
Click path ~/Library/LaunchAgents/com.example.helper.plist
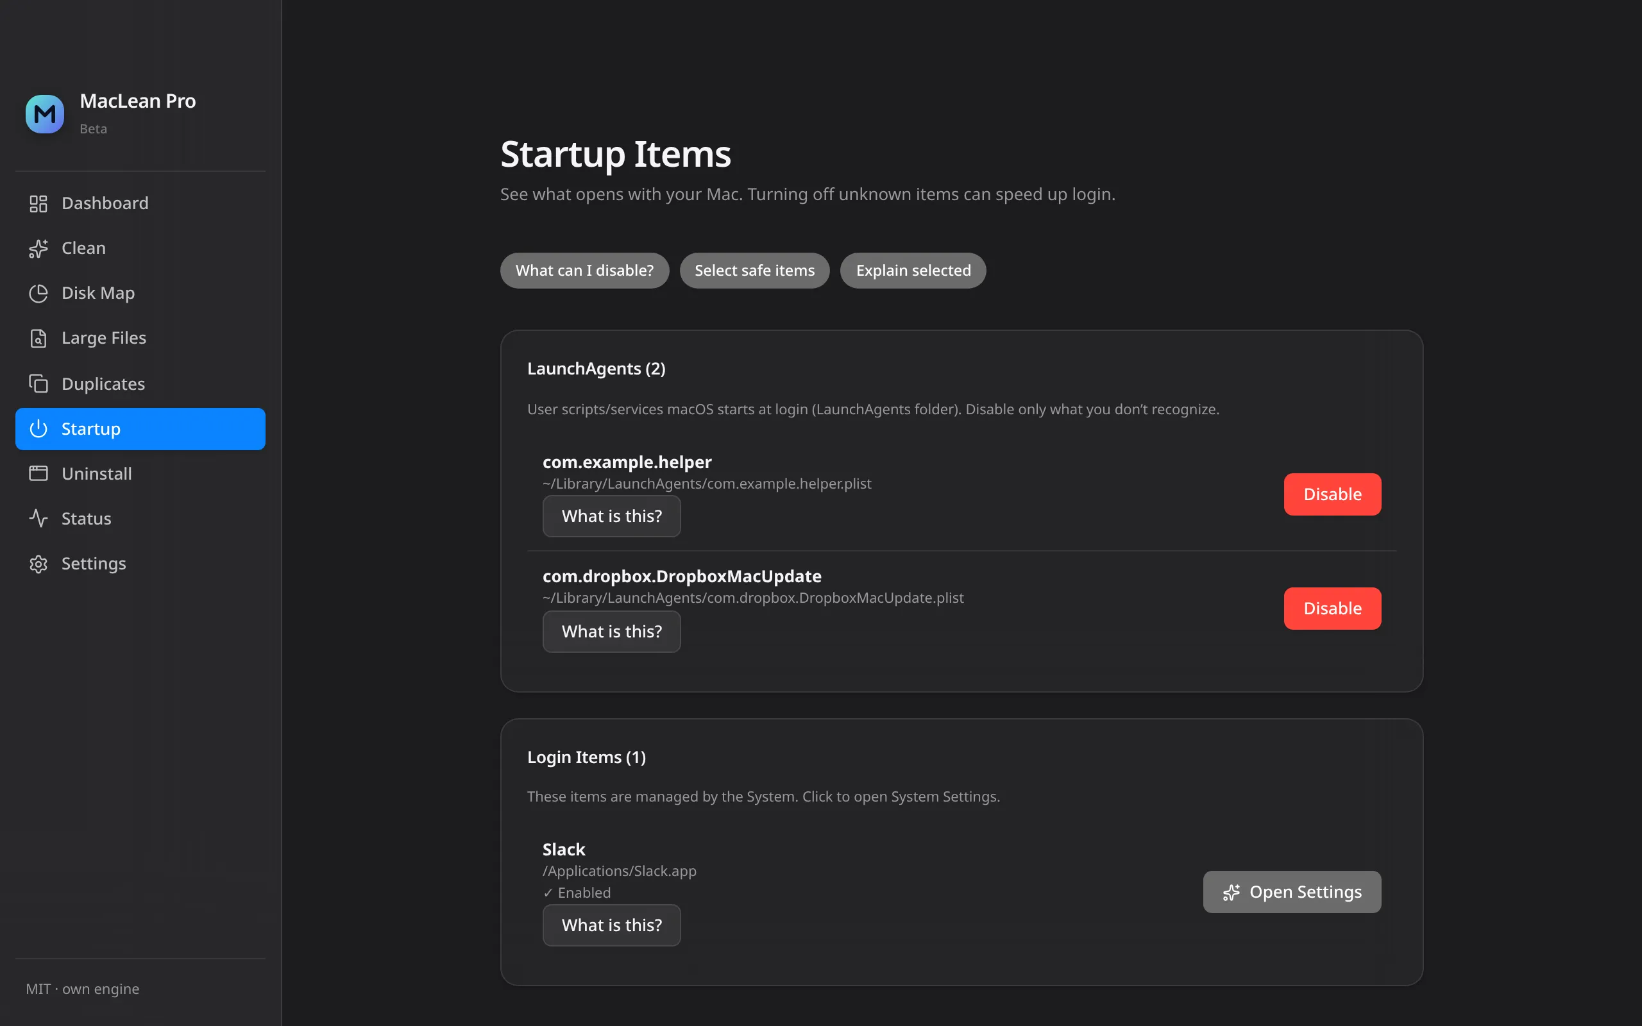click(707, 484)
